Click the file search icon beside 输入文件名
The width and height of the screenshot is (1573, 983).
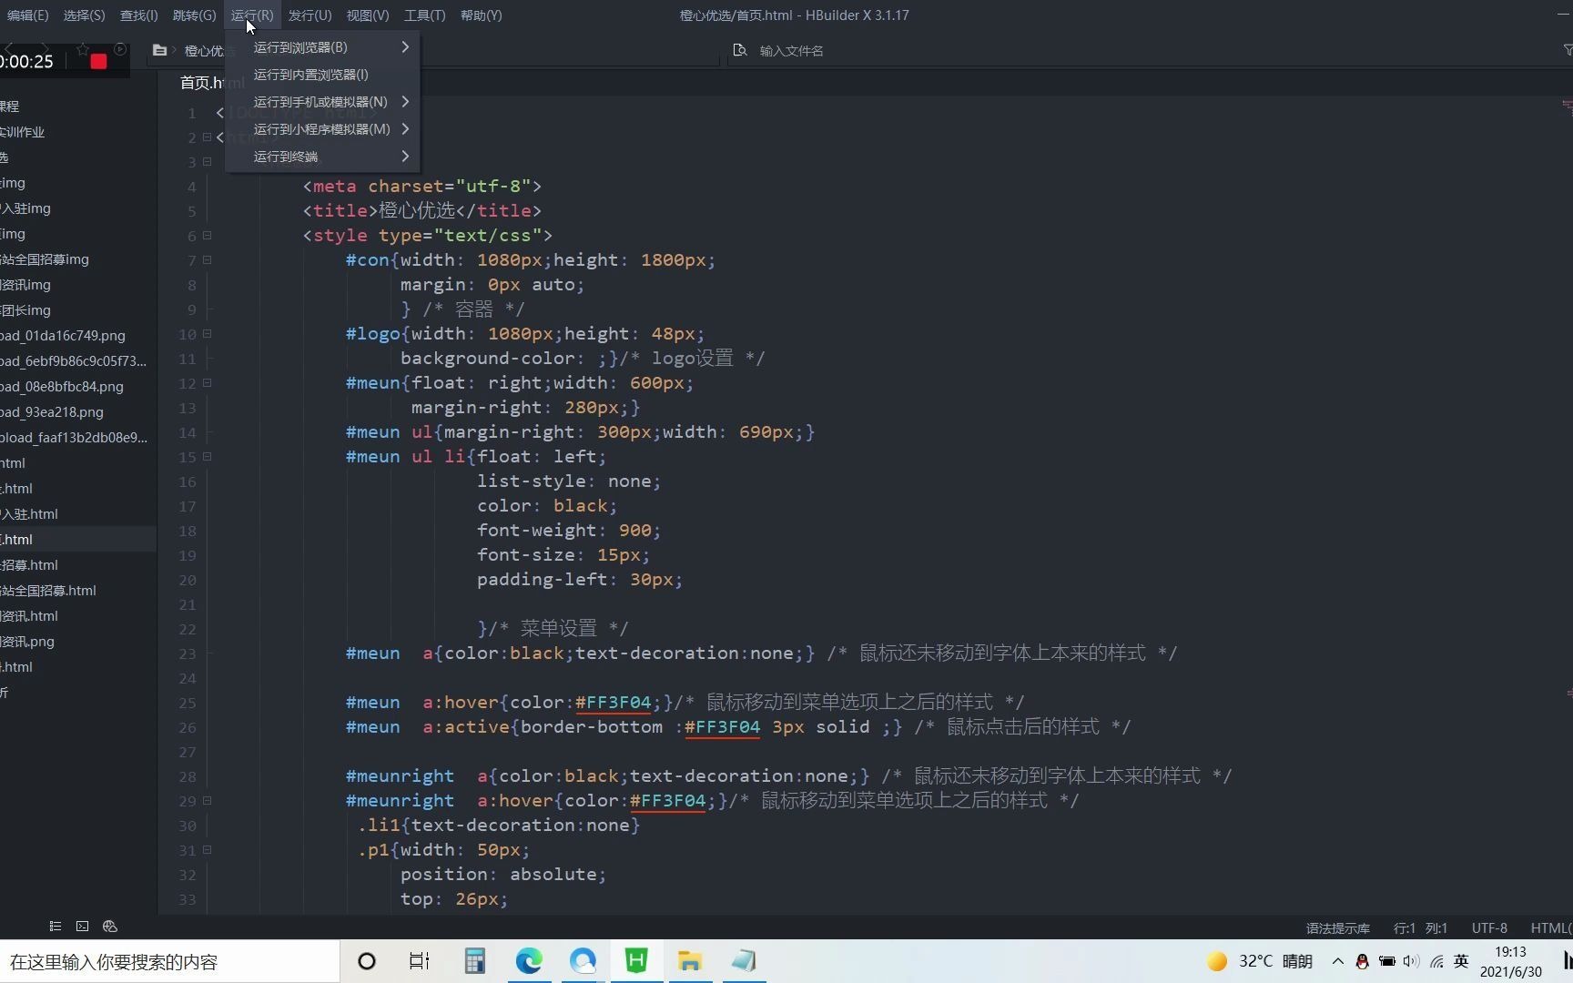739,50
